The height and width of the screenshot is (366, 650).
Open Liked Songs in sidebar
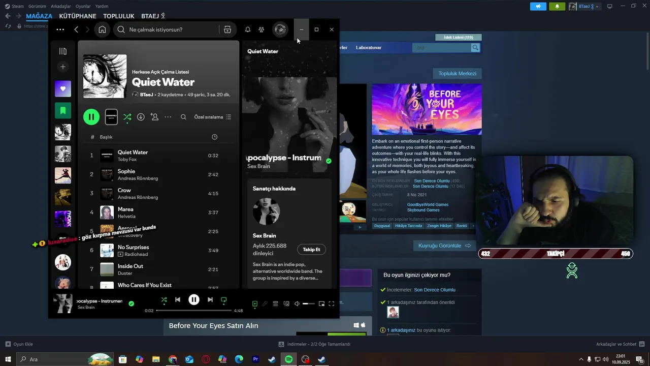[x=63, y=88]
